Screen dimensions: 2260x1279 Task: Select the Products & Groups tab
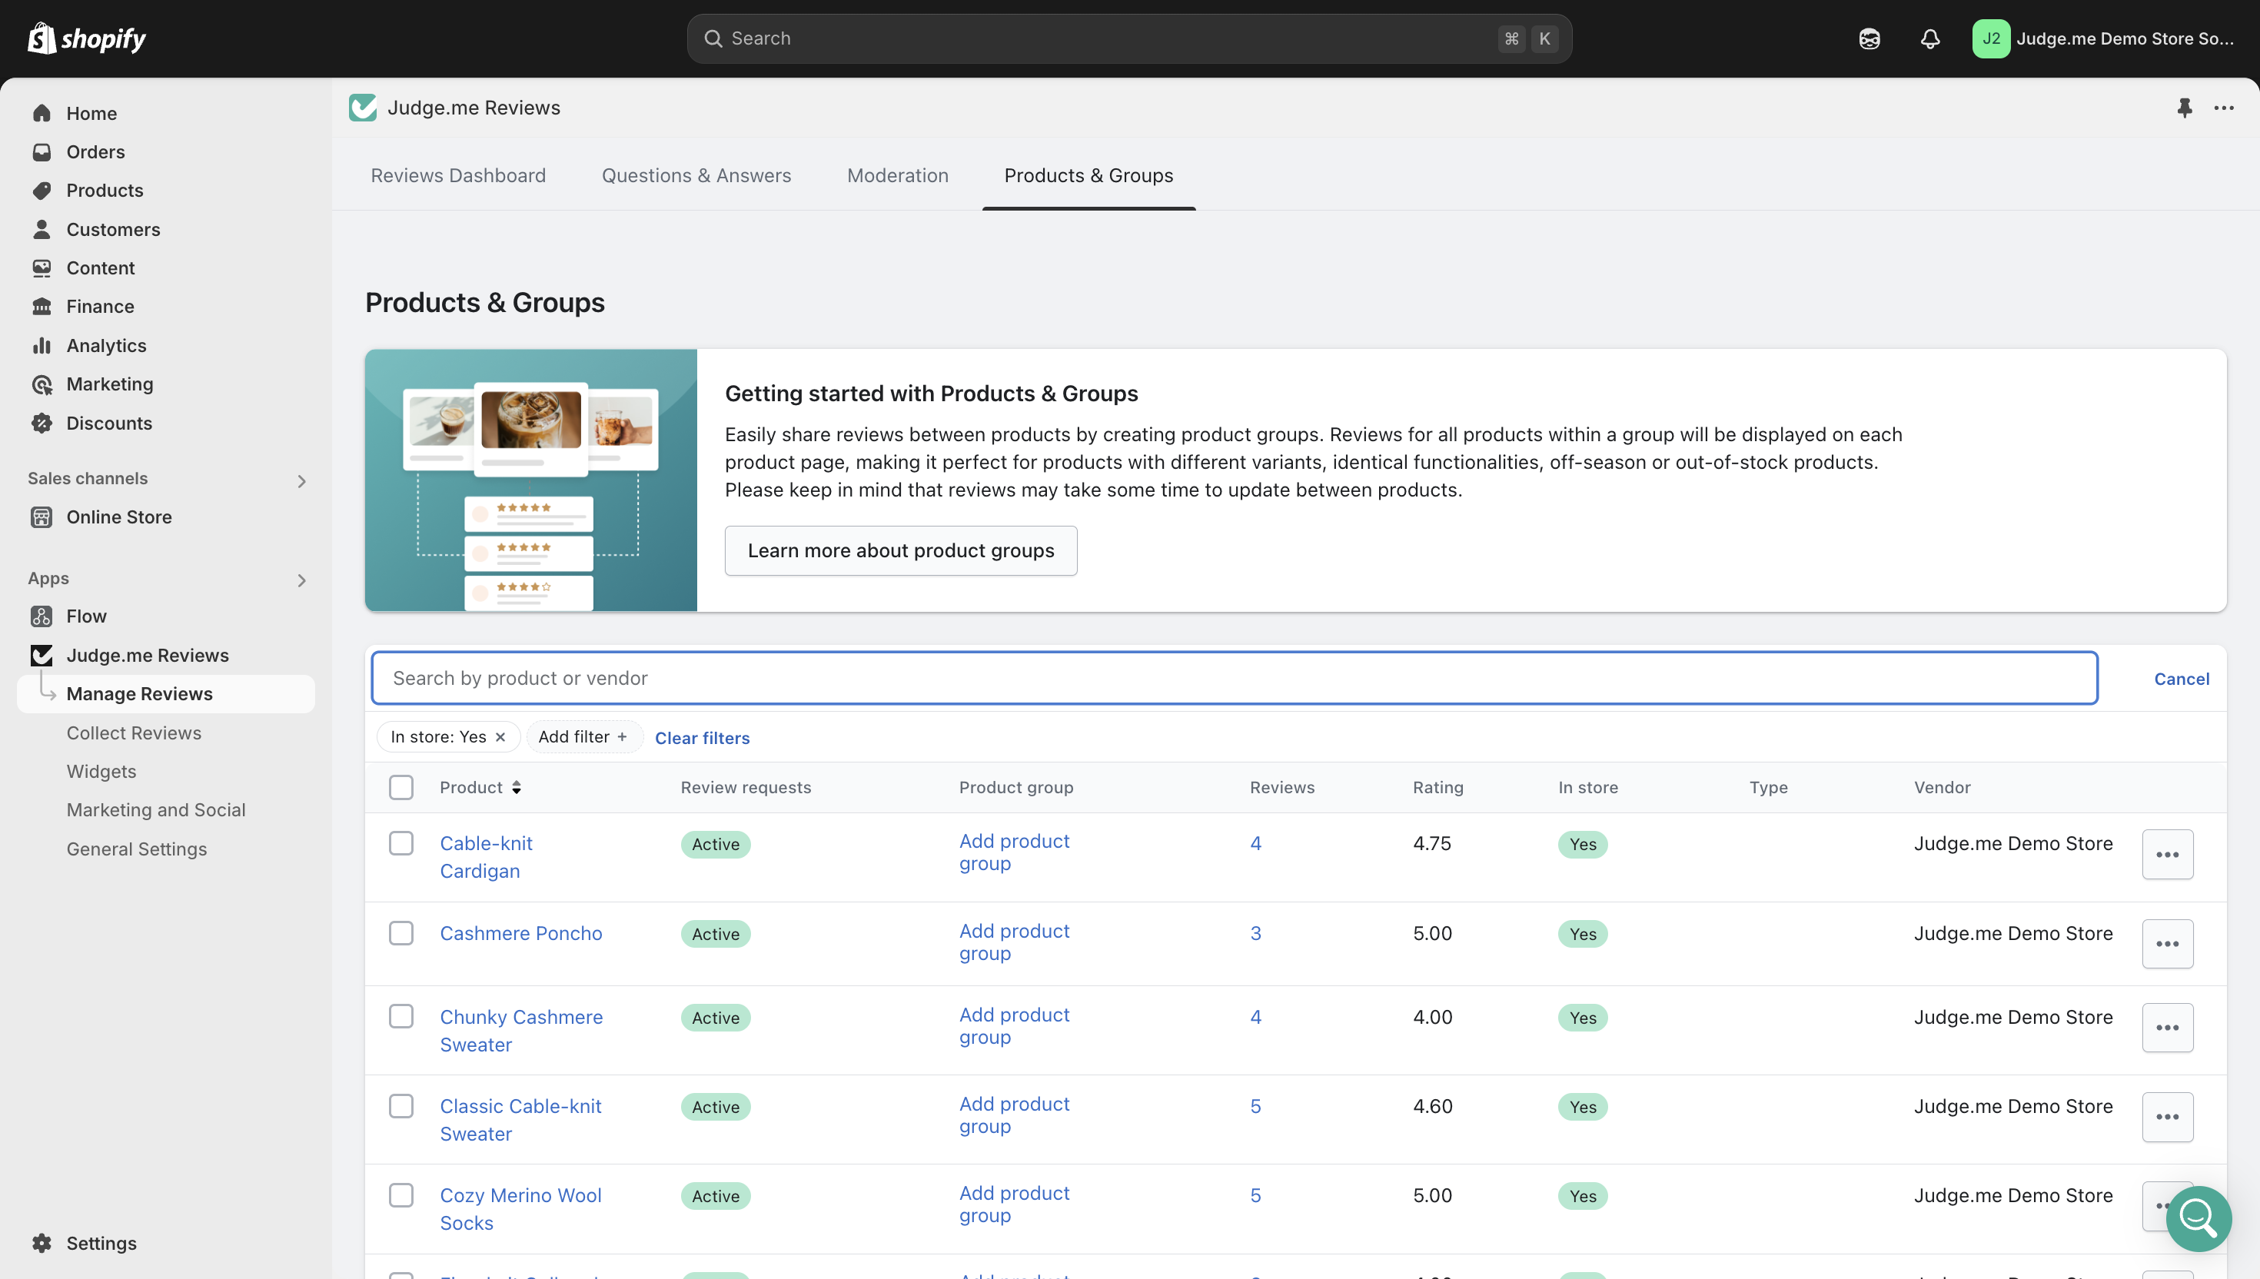point(1088,174)
